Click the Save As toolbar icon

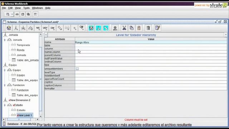point(28,14)
